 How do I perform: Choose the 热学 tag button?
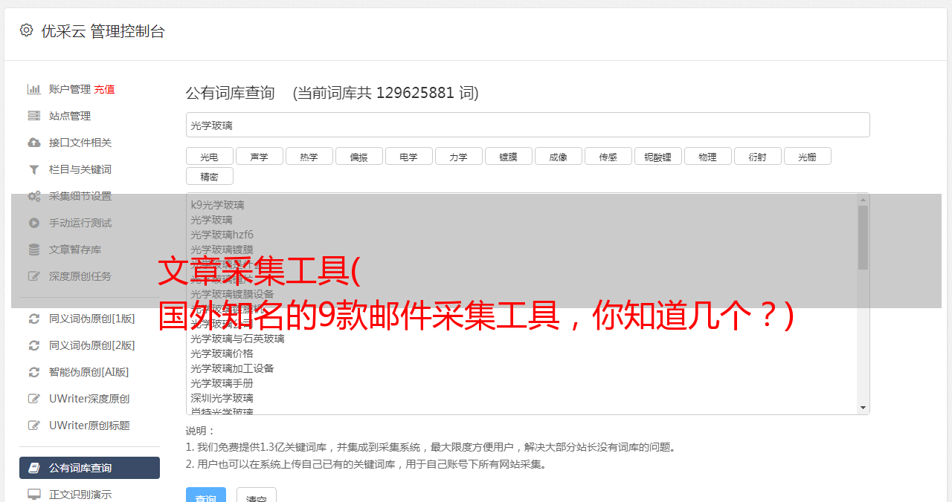(309, 156)
